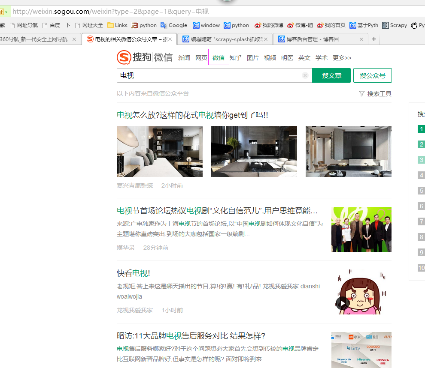This screenshot has width=425, height=368.
Task: Close the 电视的相关微信公众号文章 tab
Action: pyautogui.click(x=170, y=39)
